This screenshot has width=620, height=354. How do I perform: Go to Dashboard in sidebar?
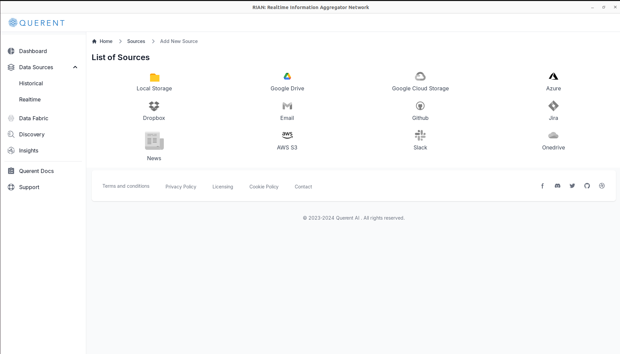click(x=33, y=51)
